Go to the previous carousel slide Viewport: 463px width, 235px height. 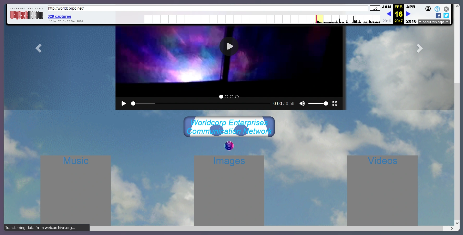tap(39, 48)
